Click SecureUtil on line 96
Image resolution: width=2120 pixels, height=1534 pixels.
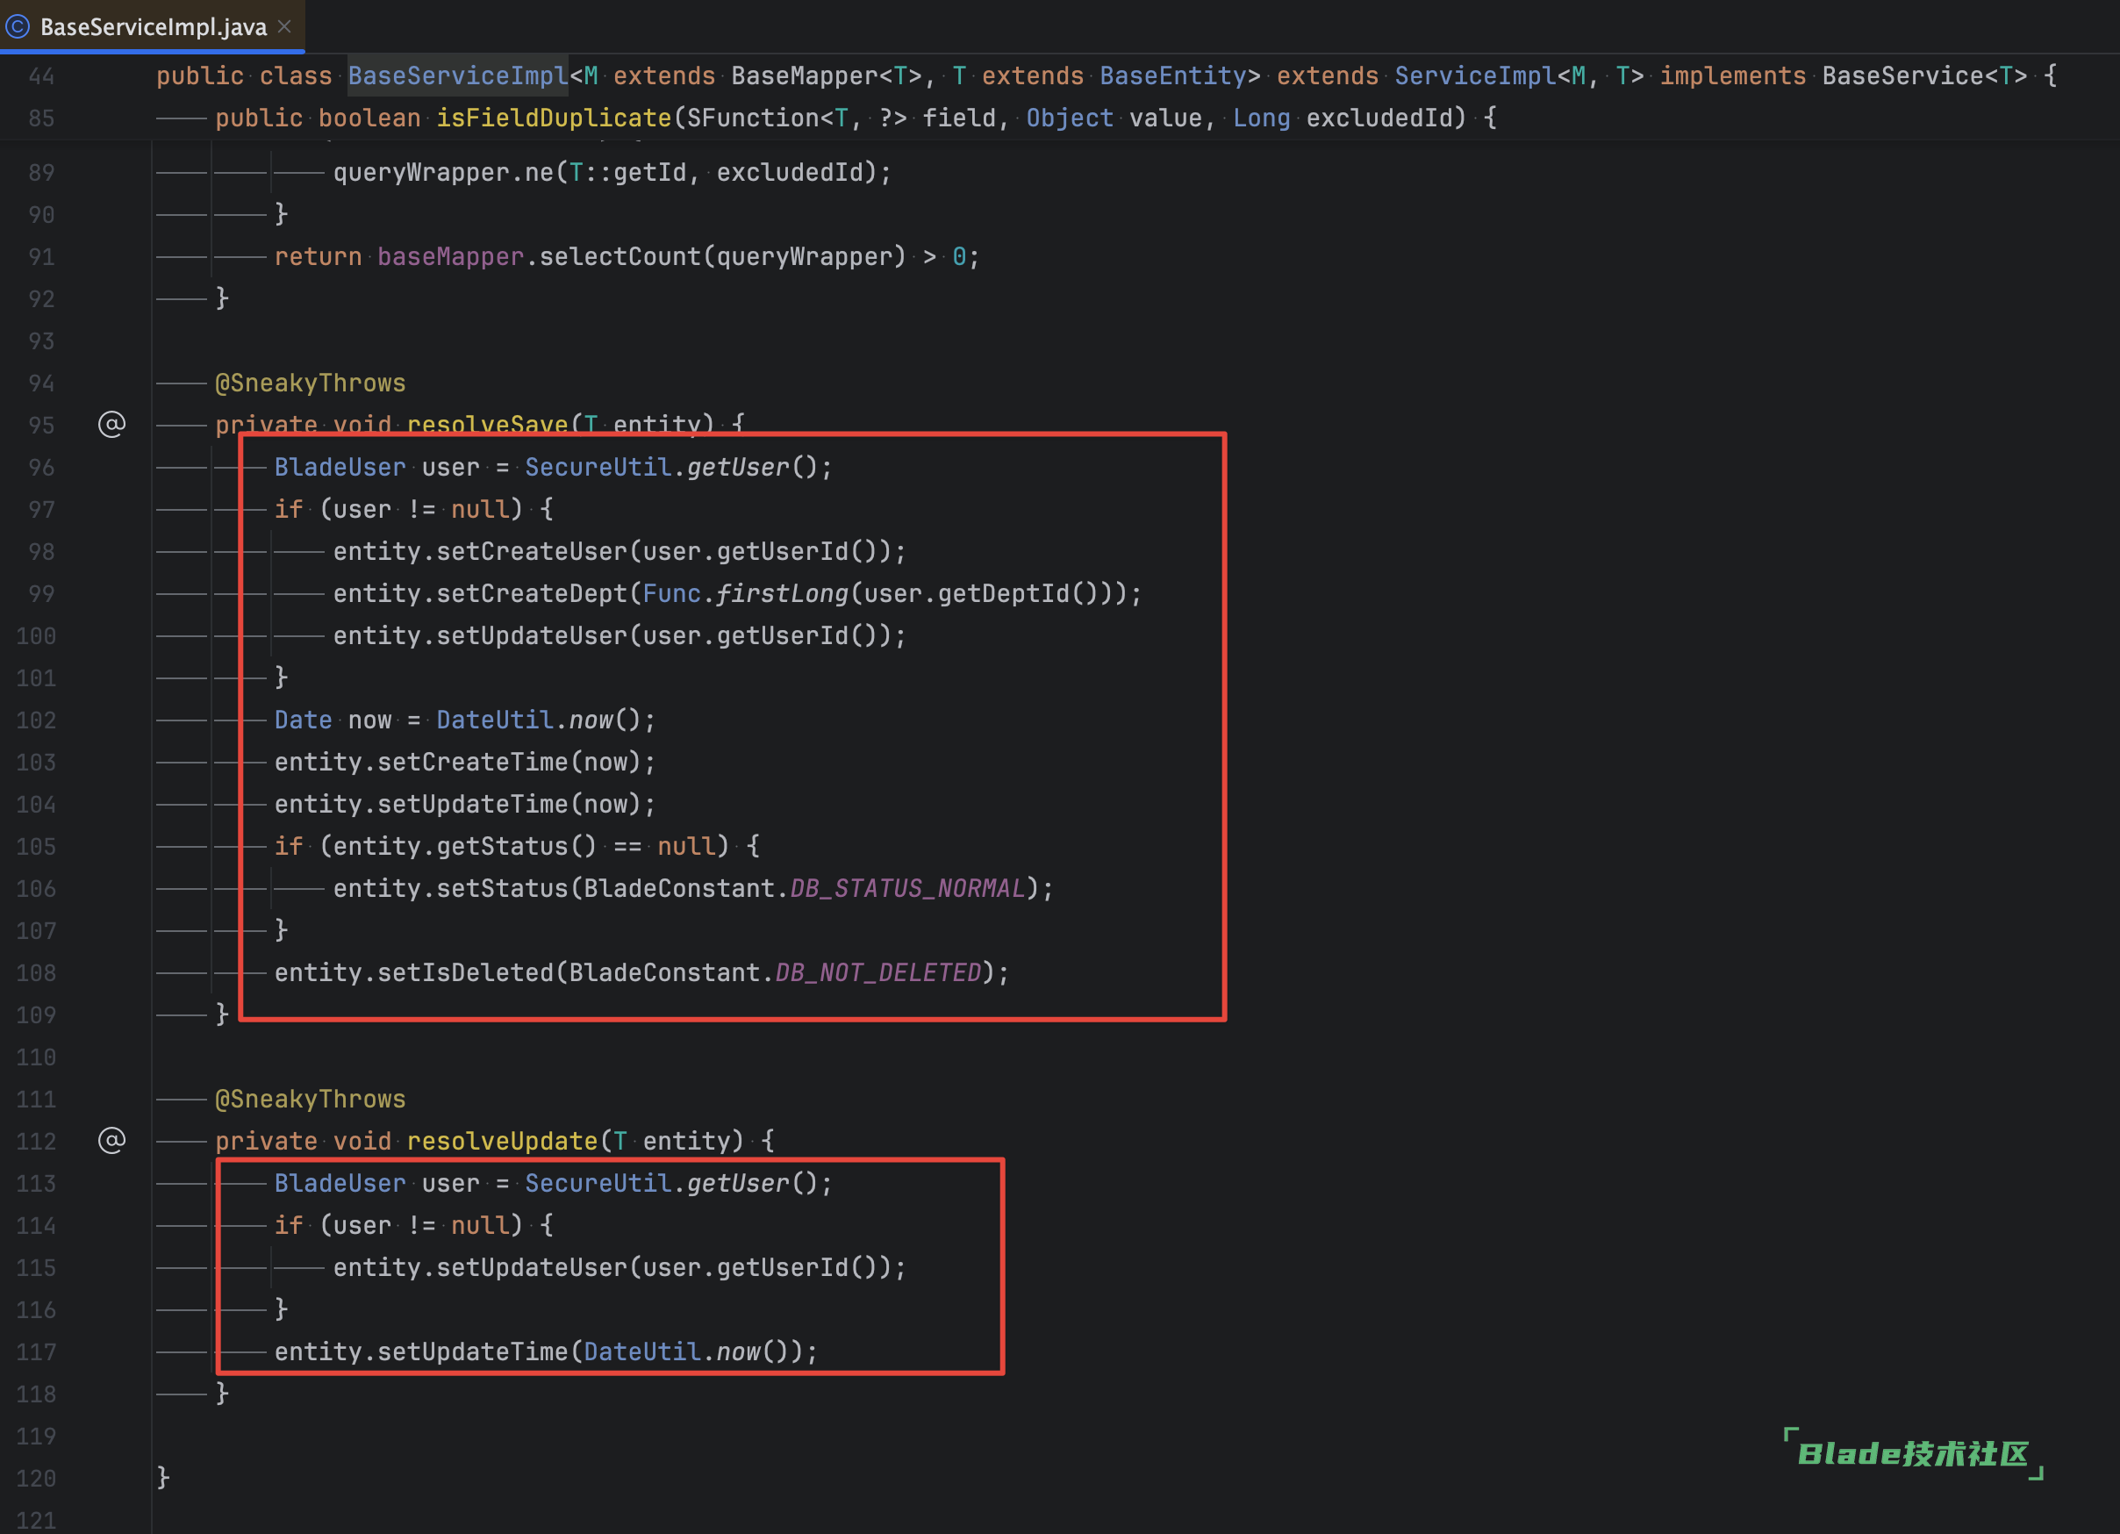click(598, 468)
